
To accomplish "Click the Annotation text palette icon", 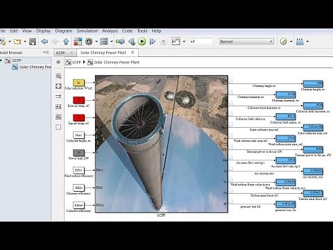I will coord(58,106).
